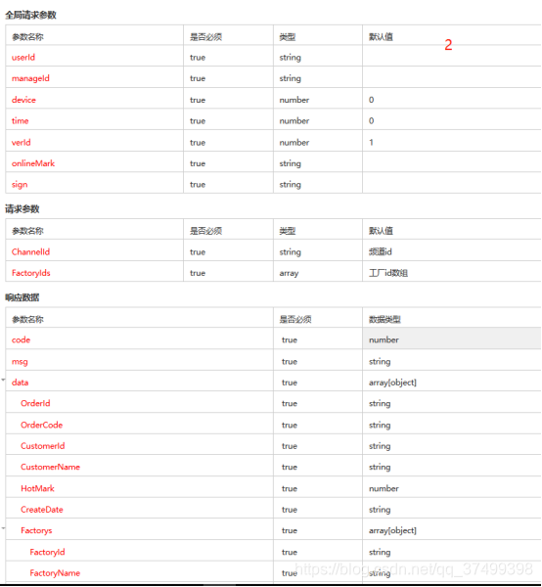Click the device parameter name

(23, 100)
